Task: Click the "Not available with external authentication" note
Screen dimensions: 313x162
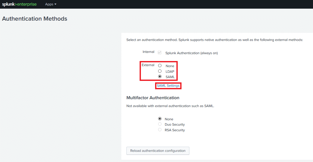Action: [170, 106]
